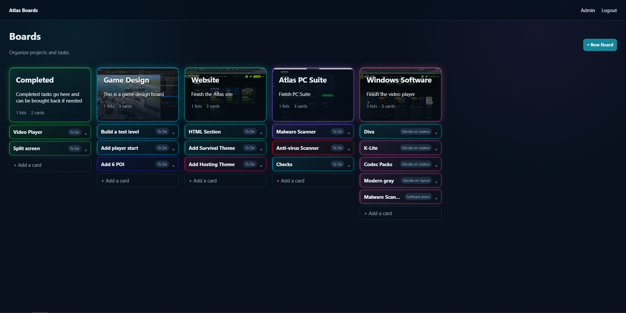
Task: Expand the Malware Scan... Software plans chevron
Action: coord(436,198)
